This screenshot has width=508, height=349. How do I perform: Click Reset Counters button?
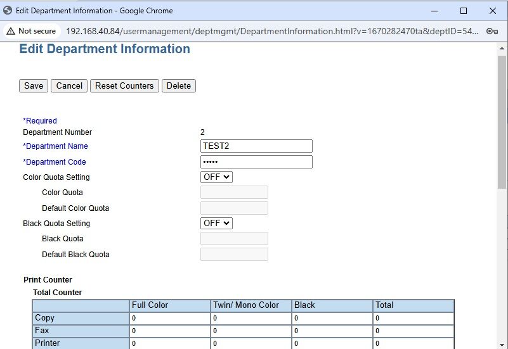[x=124, y=86]
